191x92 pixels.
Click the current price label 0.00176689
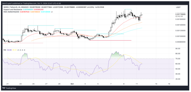point(180,14)
